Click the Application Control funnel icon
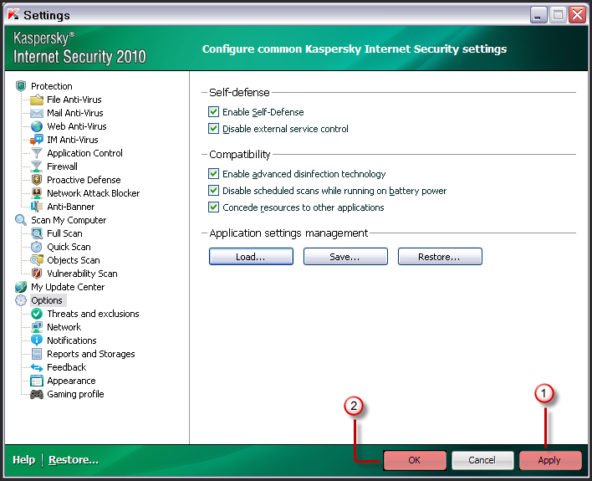The height and width of the screenshot is (481, 592). coord(37,153)
